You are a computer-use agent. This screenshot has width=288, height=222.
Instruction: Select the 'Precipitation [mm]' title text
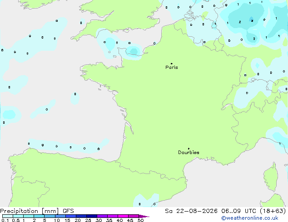click(30, 211)
